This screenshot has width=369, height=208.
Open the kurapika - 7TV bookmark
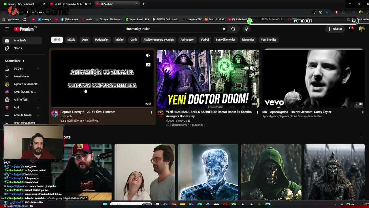coord(192,19)
